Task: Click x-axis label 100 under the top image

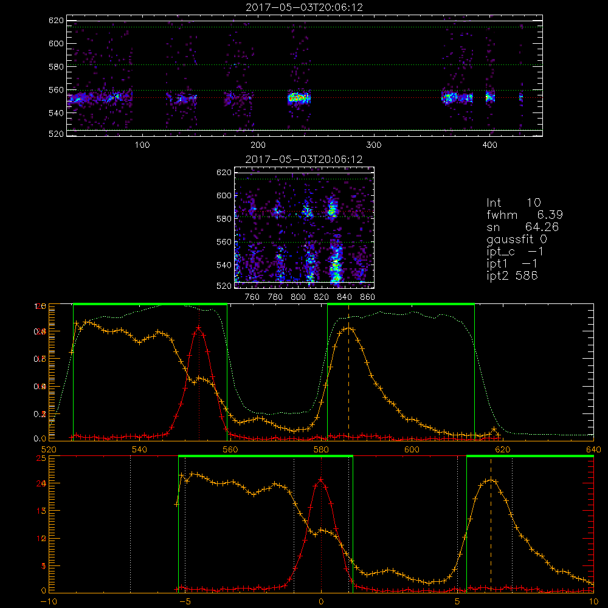Action: pos(142,145)
